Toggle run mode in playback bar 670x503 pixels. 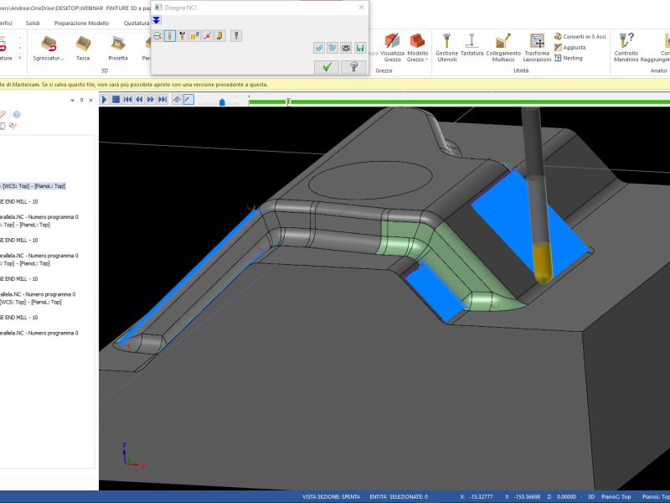click(x=188, y=100)
